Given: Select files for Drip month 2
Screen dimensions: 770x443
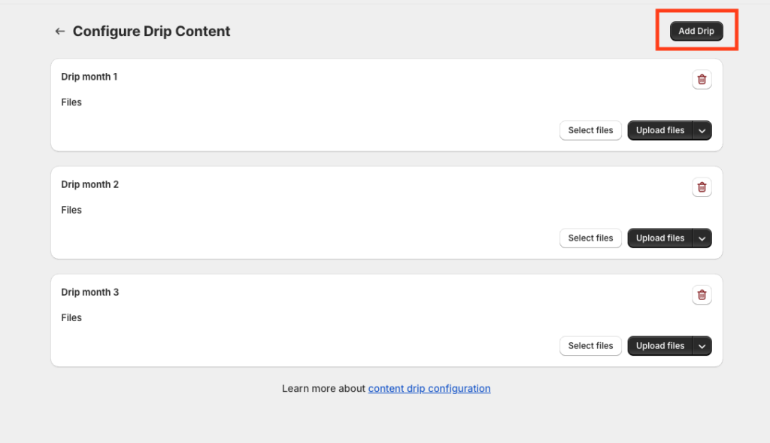Looking at the screenshot, I should pyautogui.click(x=590, y=238).
